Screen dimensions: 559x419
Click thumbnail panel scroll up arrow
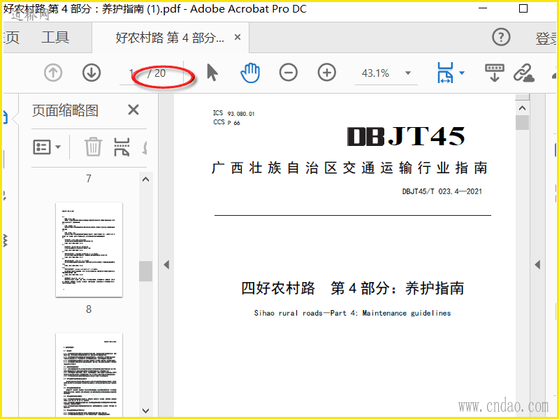click(145, 179)
